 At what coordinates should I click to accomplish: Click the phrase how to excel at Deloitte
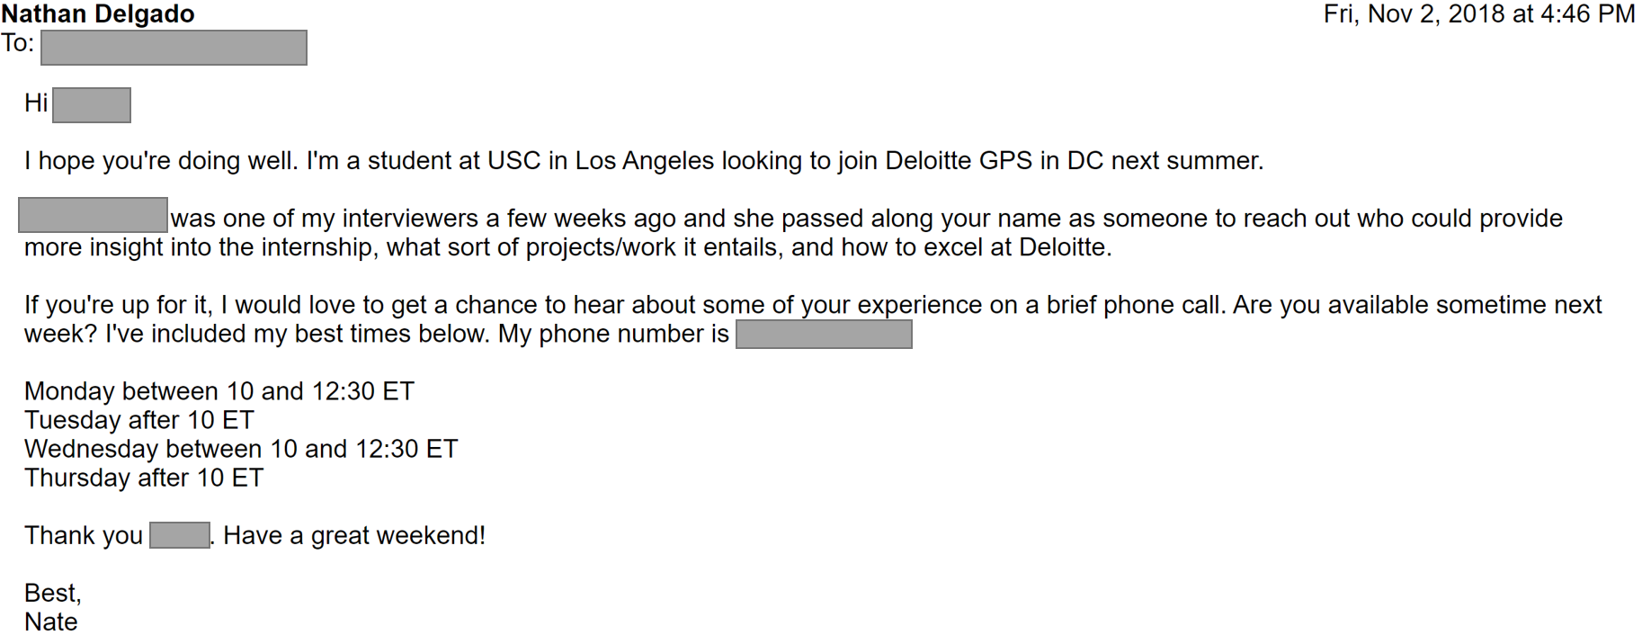(x=977, y=247)
